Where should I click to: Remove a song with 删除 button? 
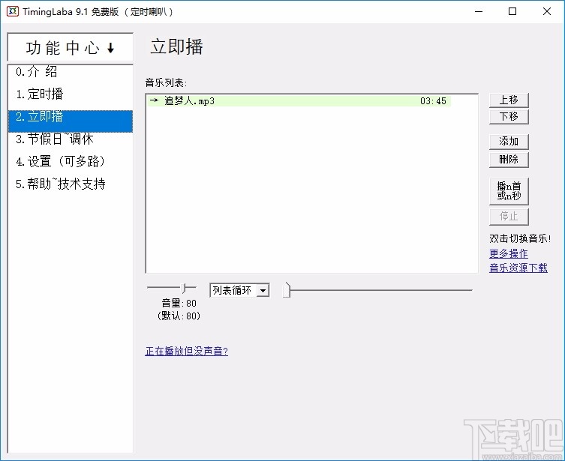509,160
